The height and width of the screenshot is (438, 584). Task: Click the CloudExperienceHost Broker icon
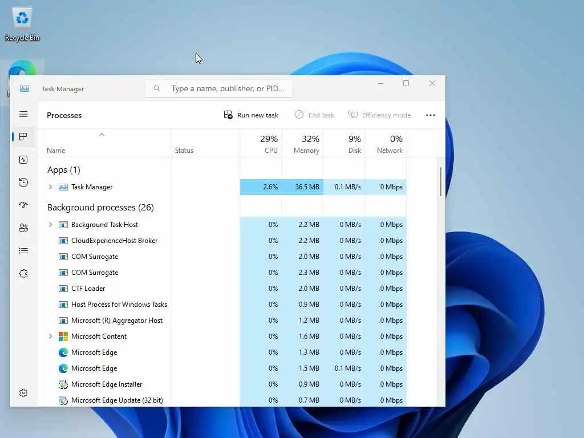[x=63, y=241]
